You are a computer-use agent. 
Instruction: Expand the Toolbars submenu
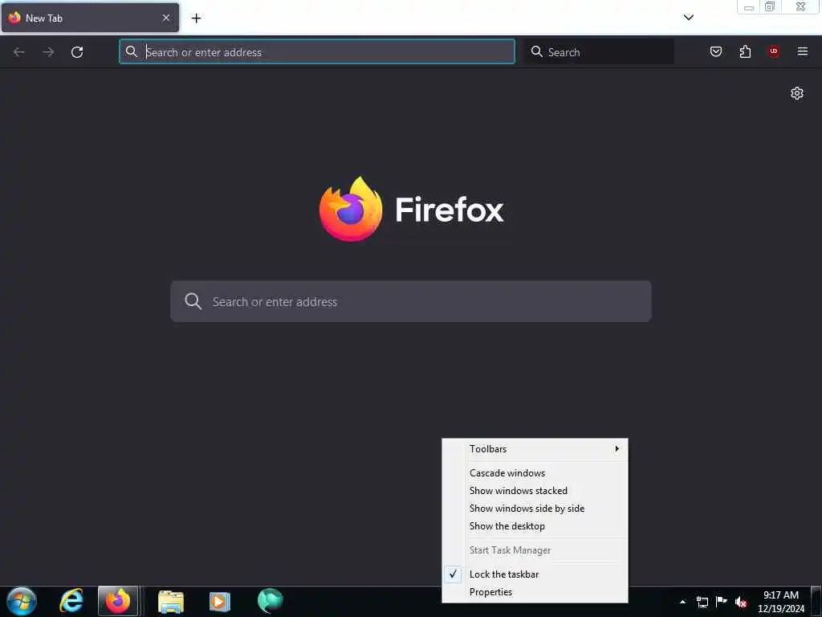[535, 449]
